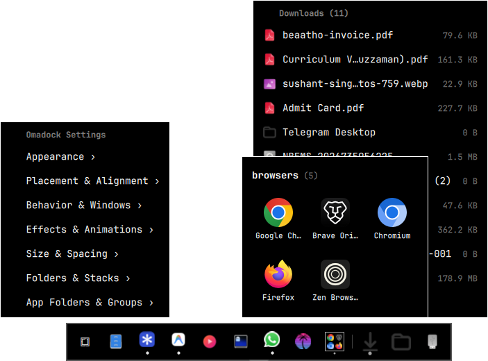Click folder icon beside Telegram Desktop
This screenshot has height=361, width=488.
[269, 133]
